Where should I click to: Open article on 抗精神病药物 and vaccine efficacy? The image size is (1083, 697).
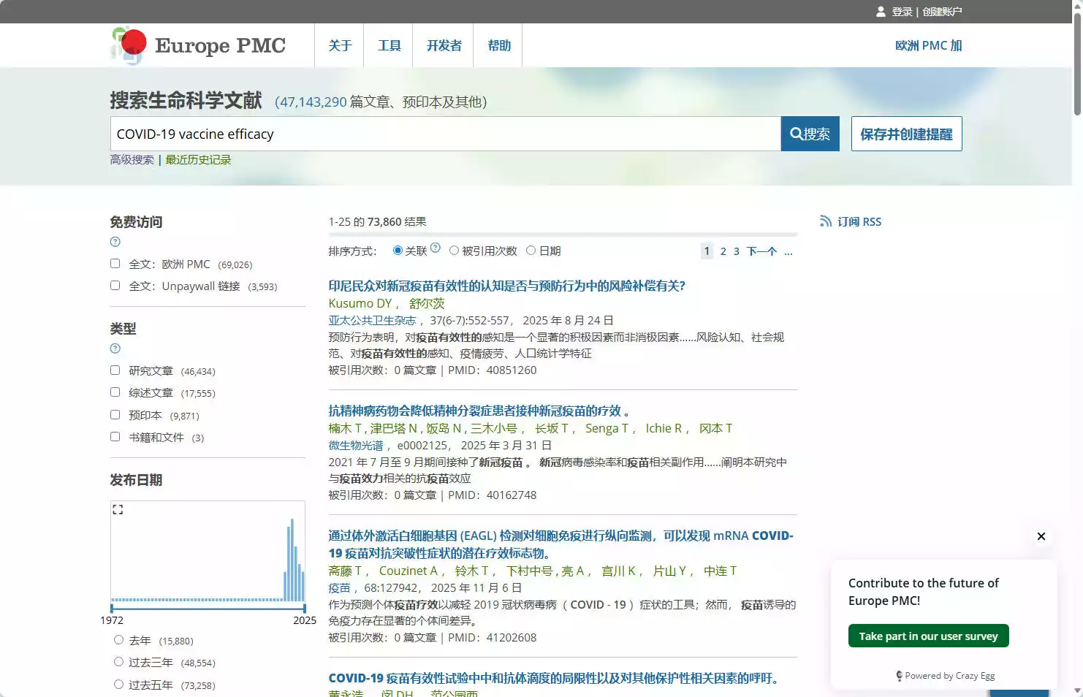(x=479, y=411)
